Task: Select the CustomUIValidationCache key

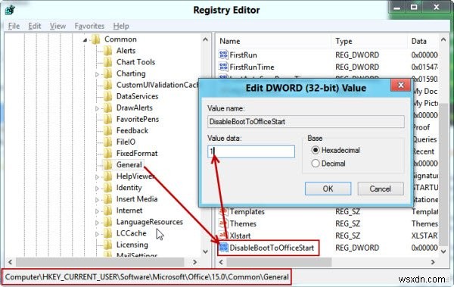Action: pos(157,85)
